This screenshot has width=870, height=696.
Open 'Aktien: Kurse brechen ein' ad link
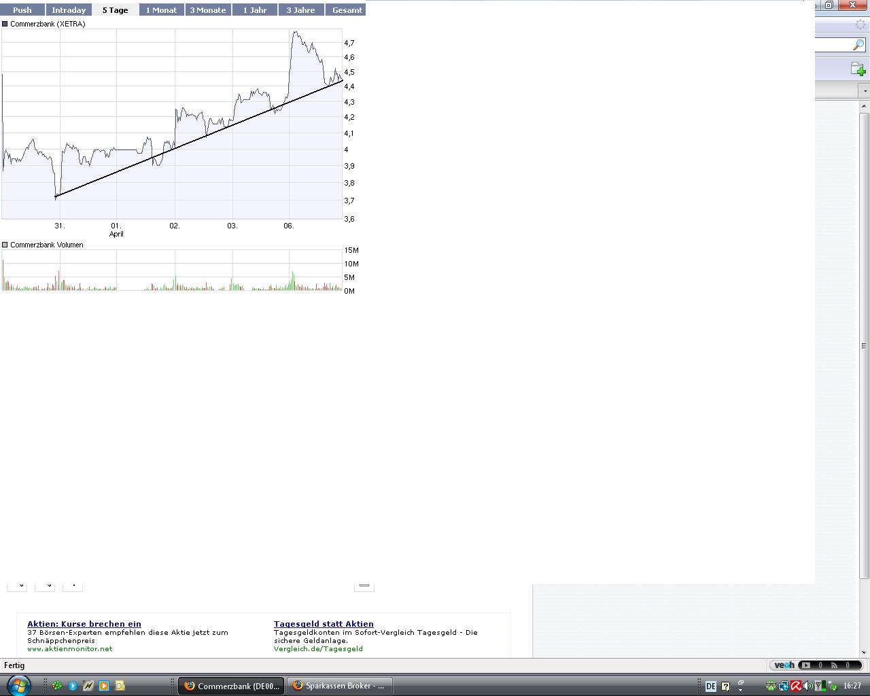pos(84,624)
